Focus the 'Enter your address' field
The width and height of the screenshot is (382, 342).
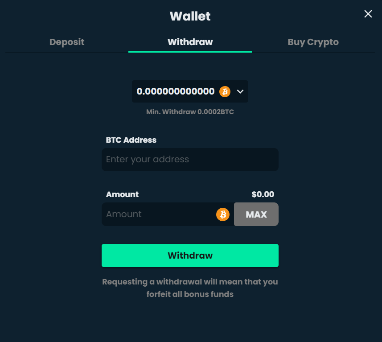(x=190, y=160)
